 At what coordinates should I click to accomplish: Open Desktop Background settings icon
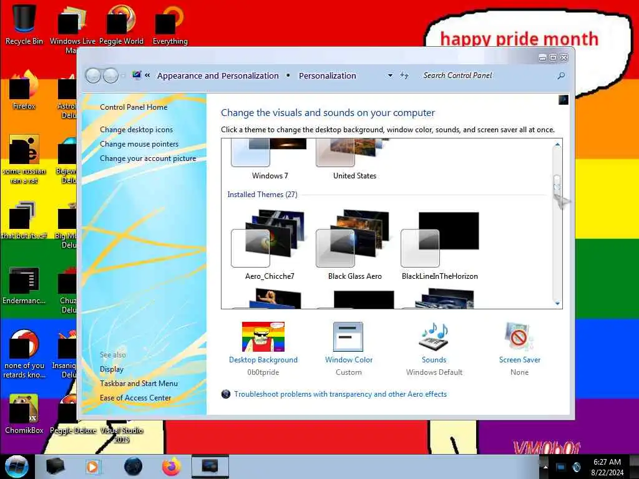pos(263,337)
